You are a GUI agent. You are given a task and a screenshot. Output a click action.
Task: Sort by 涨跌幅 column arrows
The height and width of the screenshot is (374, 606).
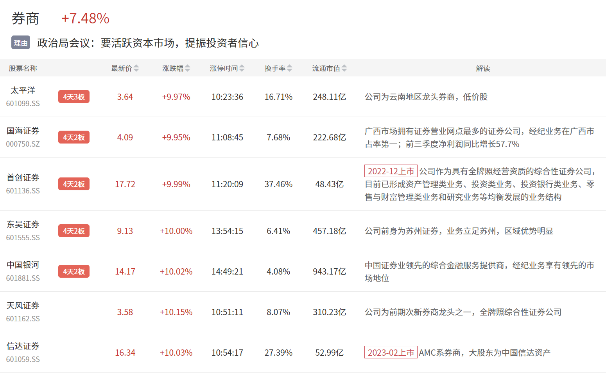click(x=187, y=68)
